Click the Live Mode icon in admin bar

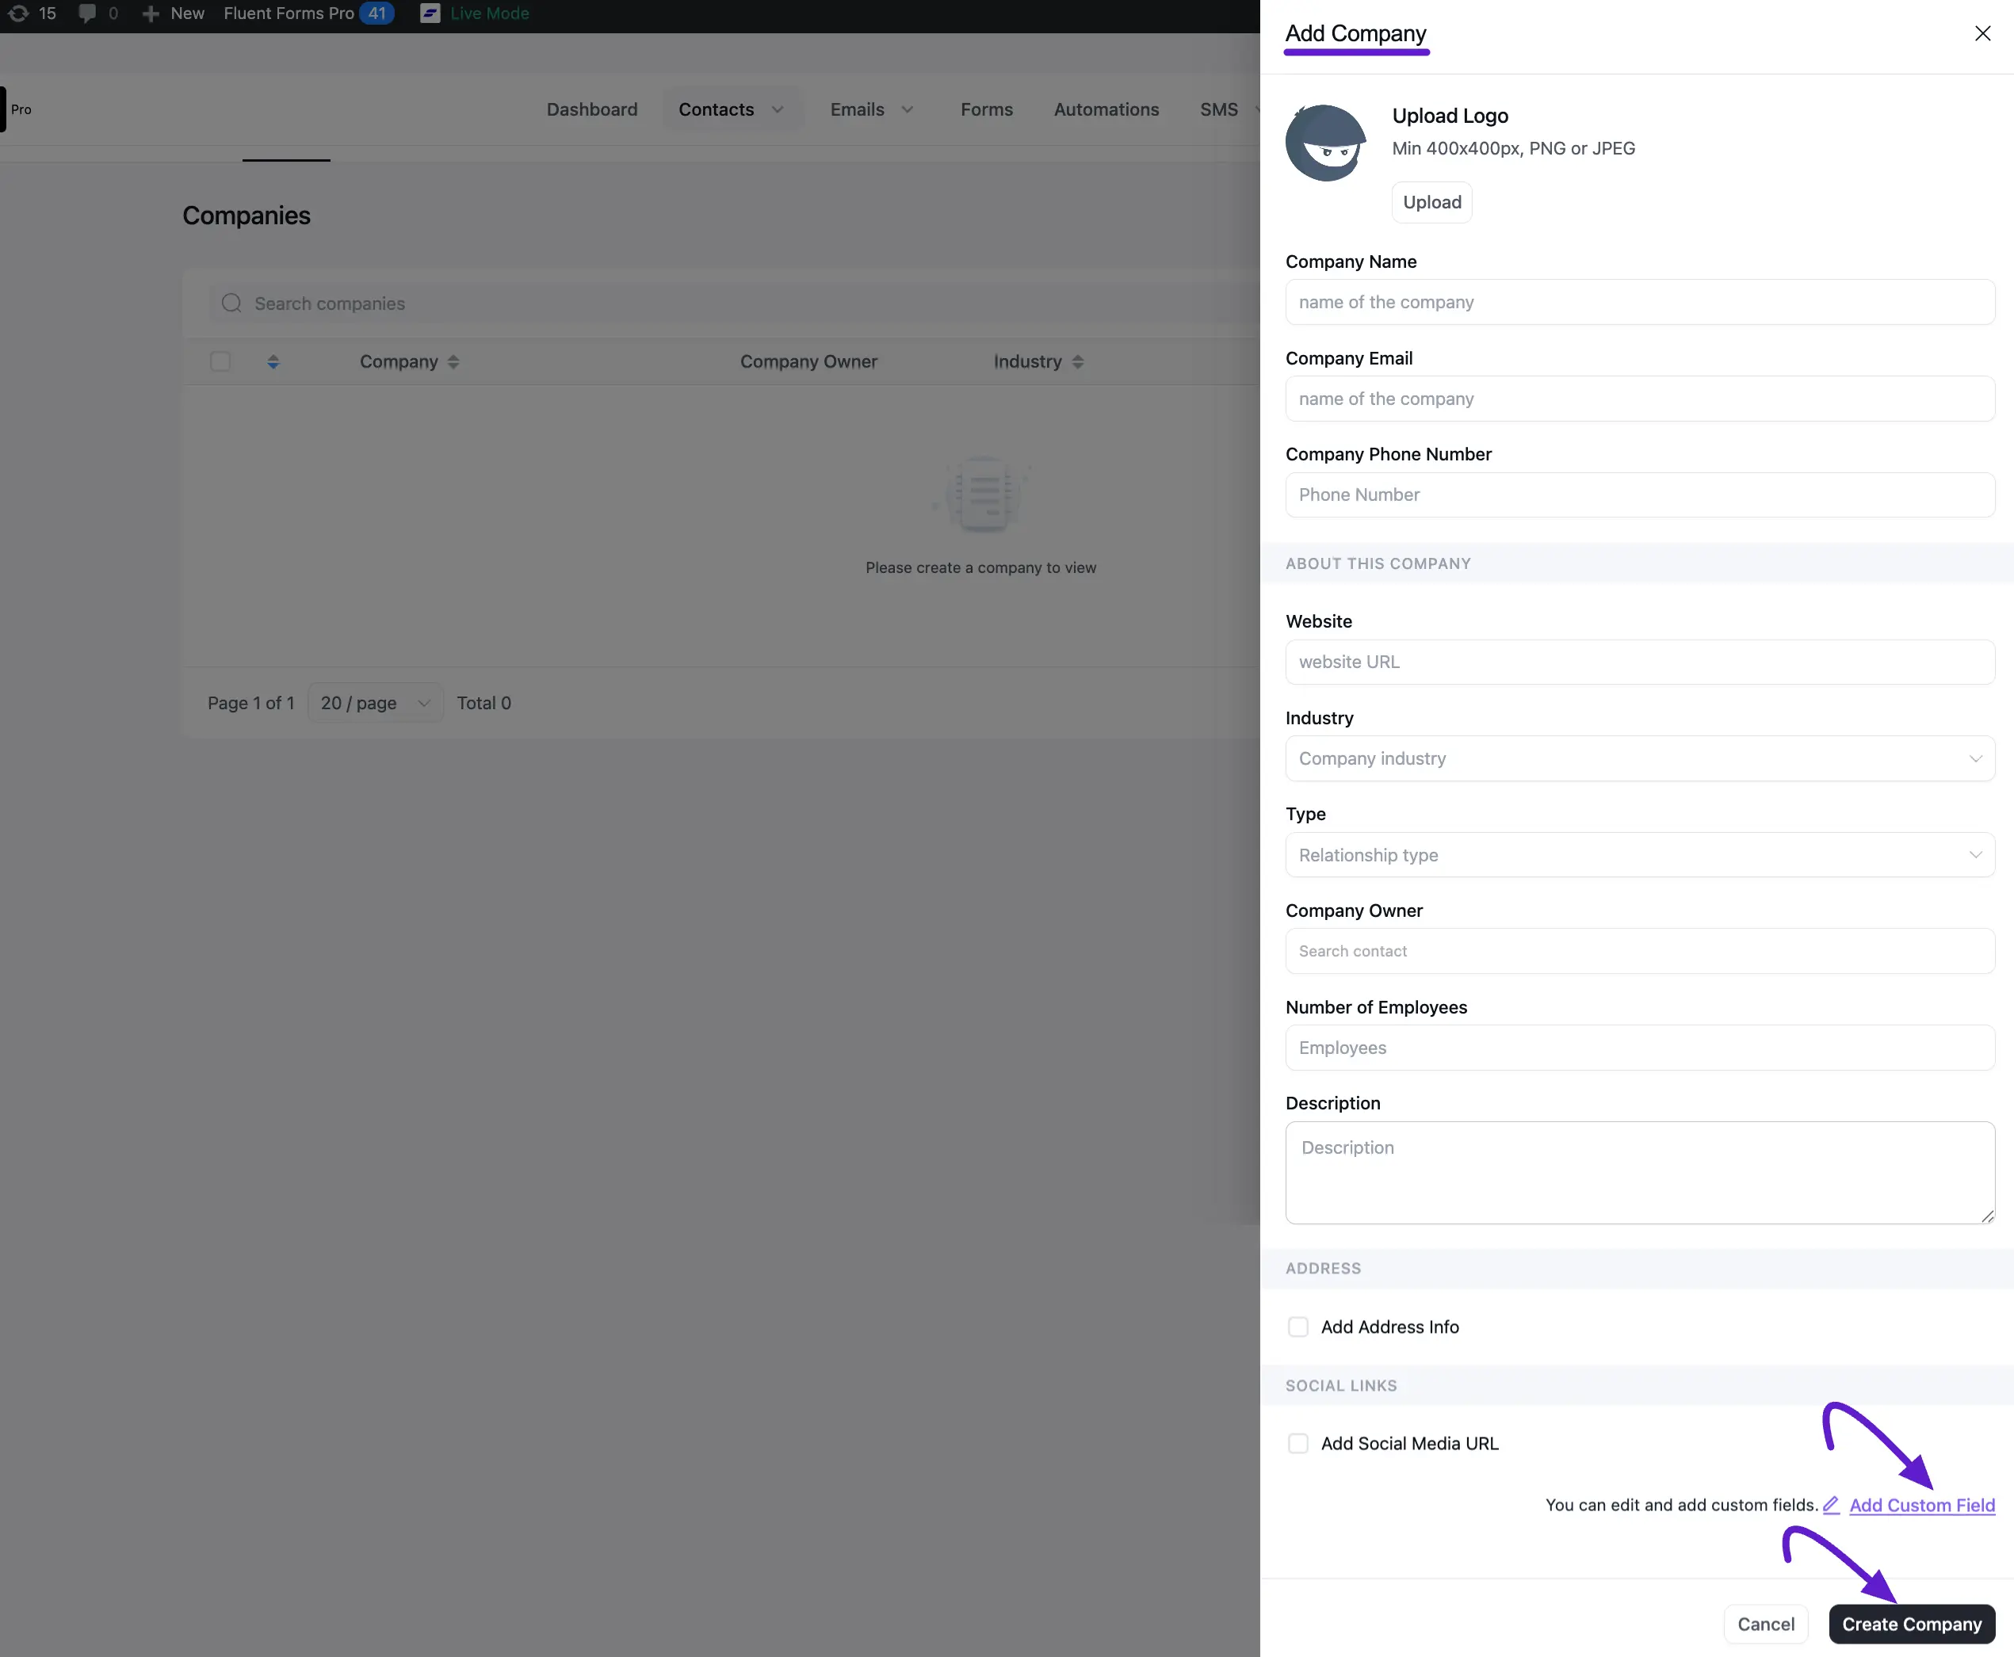(x=430, y=13)
